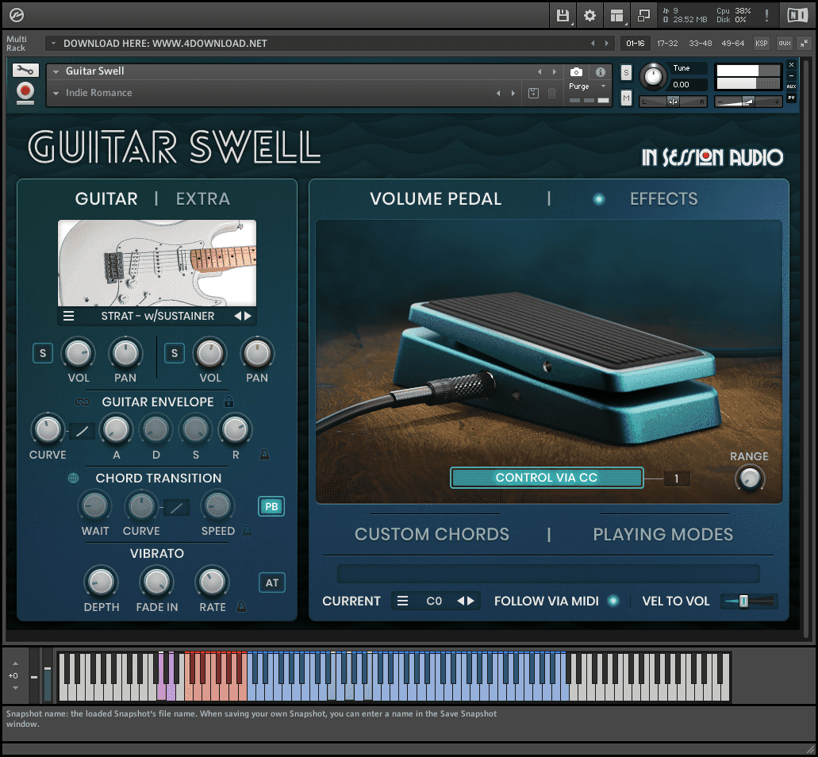Click the Guitar Envelope link icon
Screen dimensions: 818x757
click(x=83, y=402)
